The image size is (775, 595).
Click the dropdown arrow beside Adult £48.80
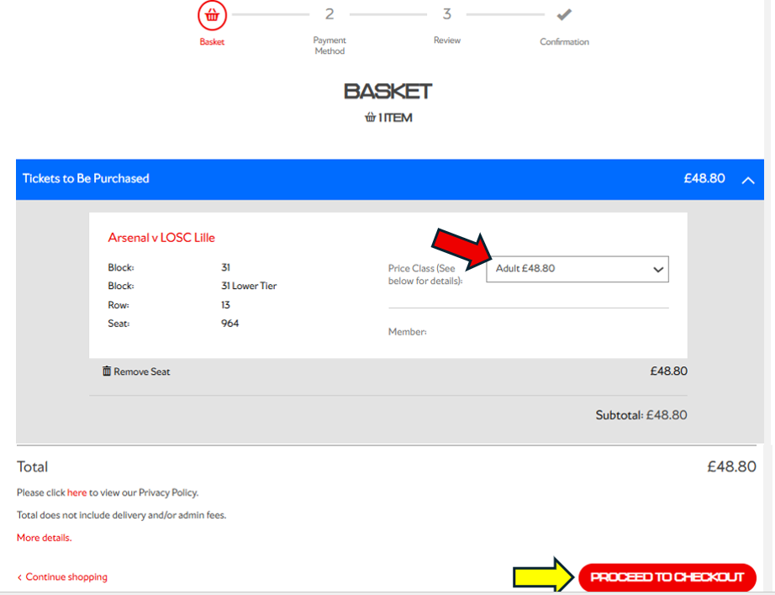658,269
